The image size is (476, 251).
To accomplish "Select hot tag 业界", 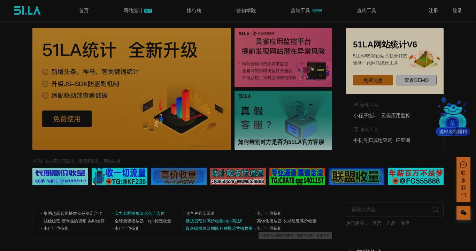I will coord(405,223).
